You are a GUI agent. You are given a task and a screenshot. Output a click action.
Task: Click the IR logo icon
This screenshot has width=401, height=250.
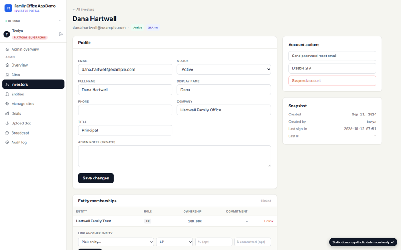(x=8, y=8)
